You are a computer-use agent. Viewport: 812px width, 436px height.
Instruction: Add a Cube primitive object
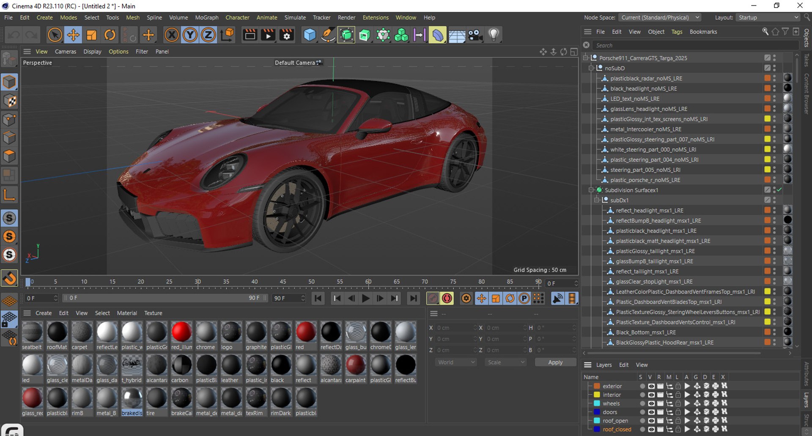click(x=310, y=35)
